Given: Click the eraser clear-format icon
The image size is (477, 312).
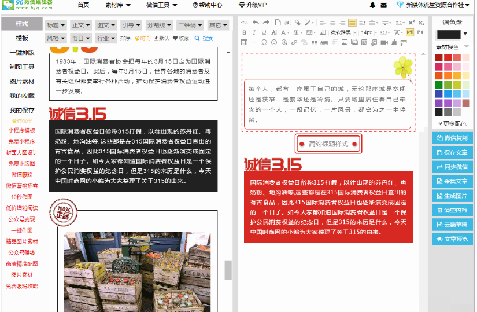Looking at the screenshot, I should coord(298,23).
